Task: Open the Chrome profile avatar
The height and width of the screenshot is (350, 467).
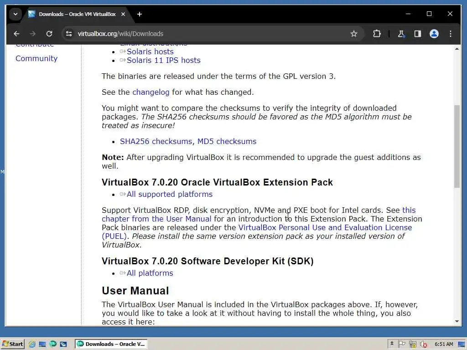Action: (434, 34)
